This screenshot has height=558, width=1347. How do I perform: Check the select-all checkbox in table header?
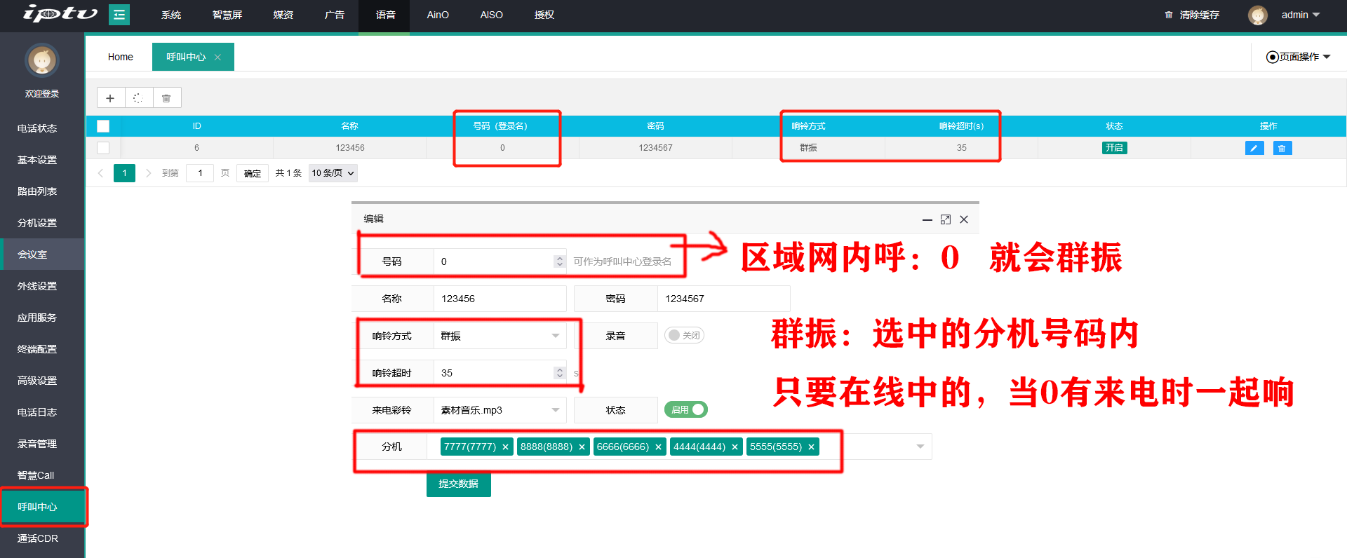(x=103, y=126)
